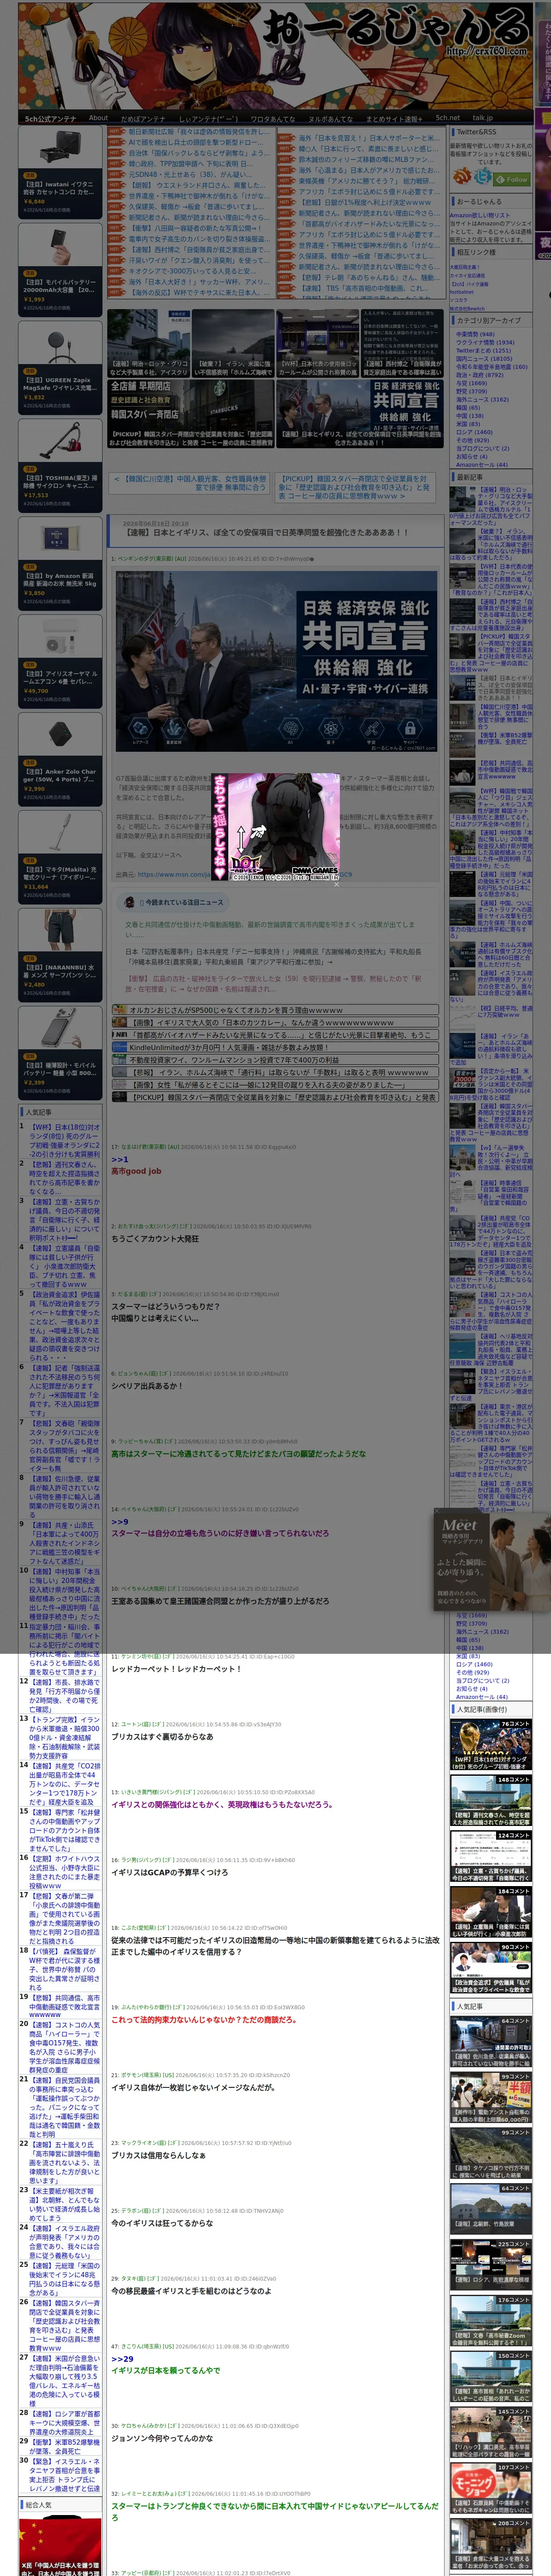The width and height of the screenshot is (551, 2576).
Task: Open the 5ch.net nav link
Action: (447, 118)
